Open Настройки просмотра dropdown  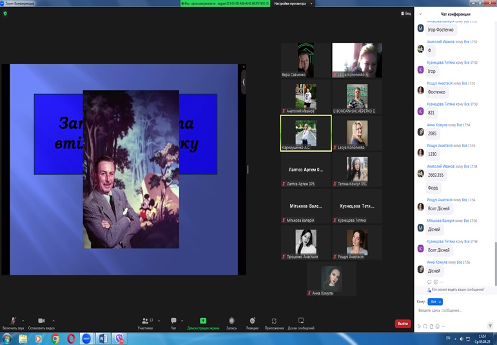point(293,3)
